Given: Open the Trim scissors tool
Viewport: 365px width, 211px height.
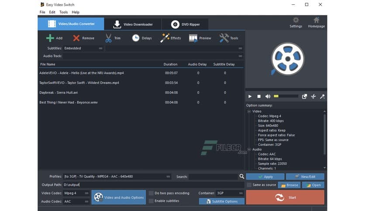Looking at the screenshot, I should click(108, 38).
